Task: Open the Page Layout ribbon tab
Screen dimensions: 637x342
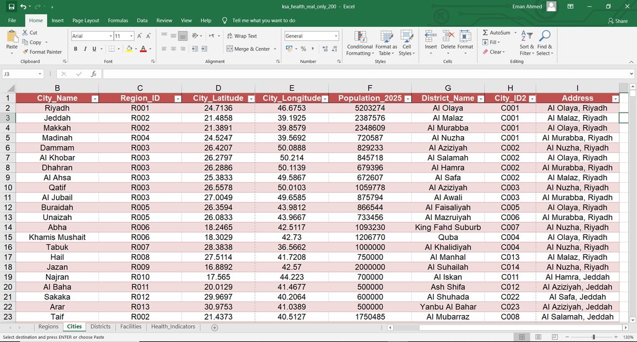Action: (86, 21)
